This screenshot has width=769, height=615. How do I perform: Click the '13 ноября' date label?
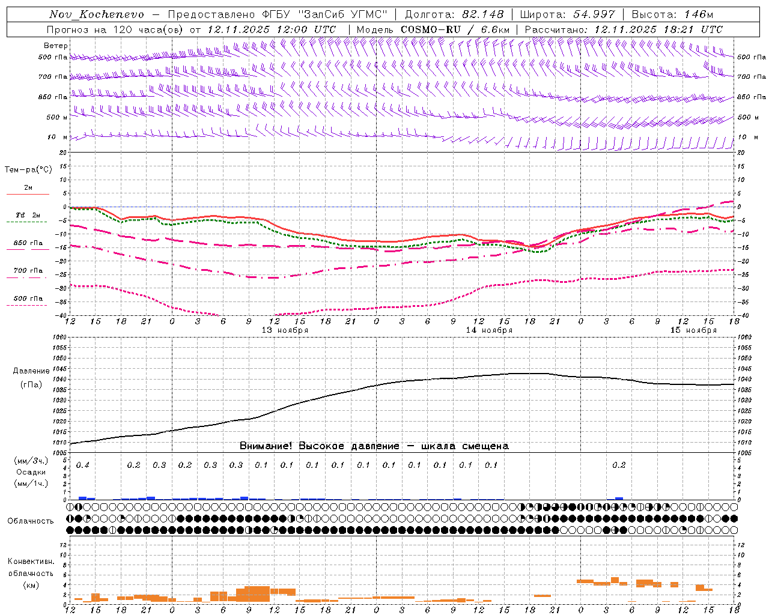285,330
